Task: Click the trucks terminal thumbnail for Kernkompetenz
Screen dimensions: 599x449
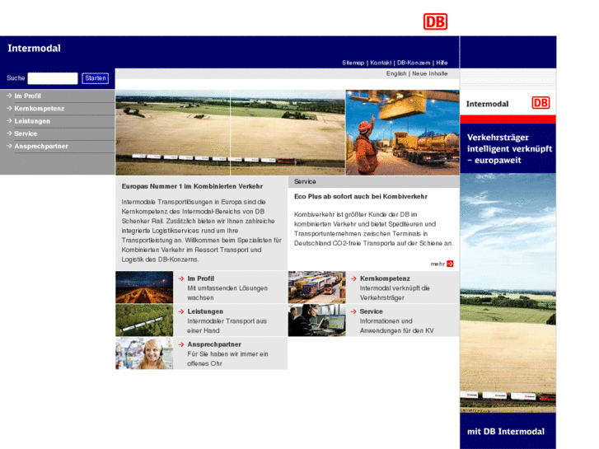Action: (x=316, y=287)
